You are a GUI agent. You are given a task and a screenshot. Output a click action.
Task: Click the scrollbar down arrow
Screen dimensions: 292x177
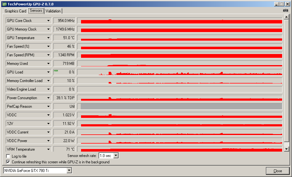[x=286, y=149]
